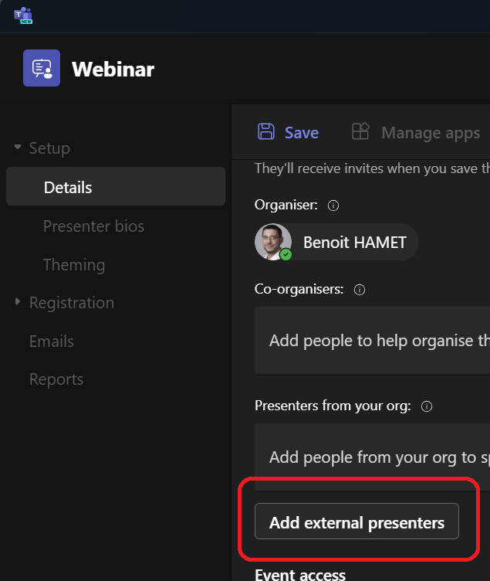Image resolution: width=490 pixels, height=581 pixels.
Task: Click the Manage apps grid icon
Action: tap(360, 131)
